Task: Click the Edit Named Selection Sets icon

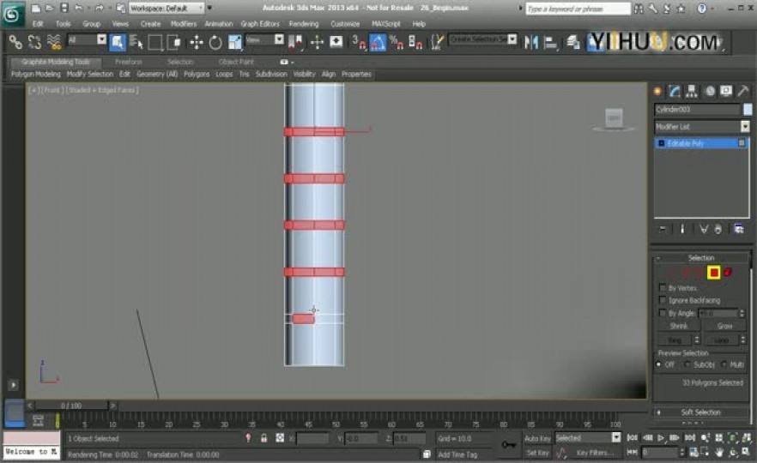Action: [x=437, y=43]
